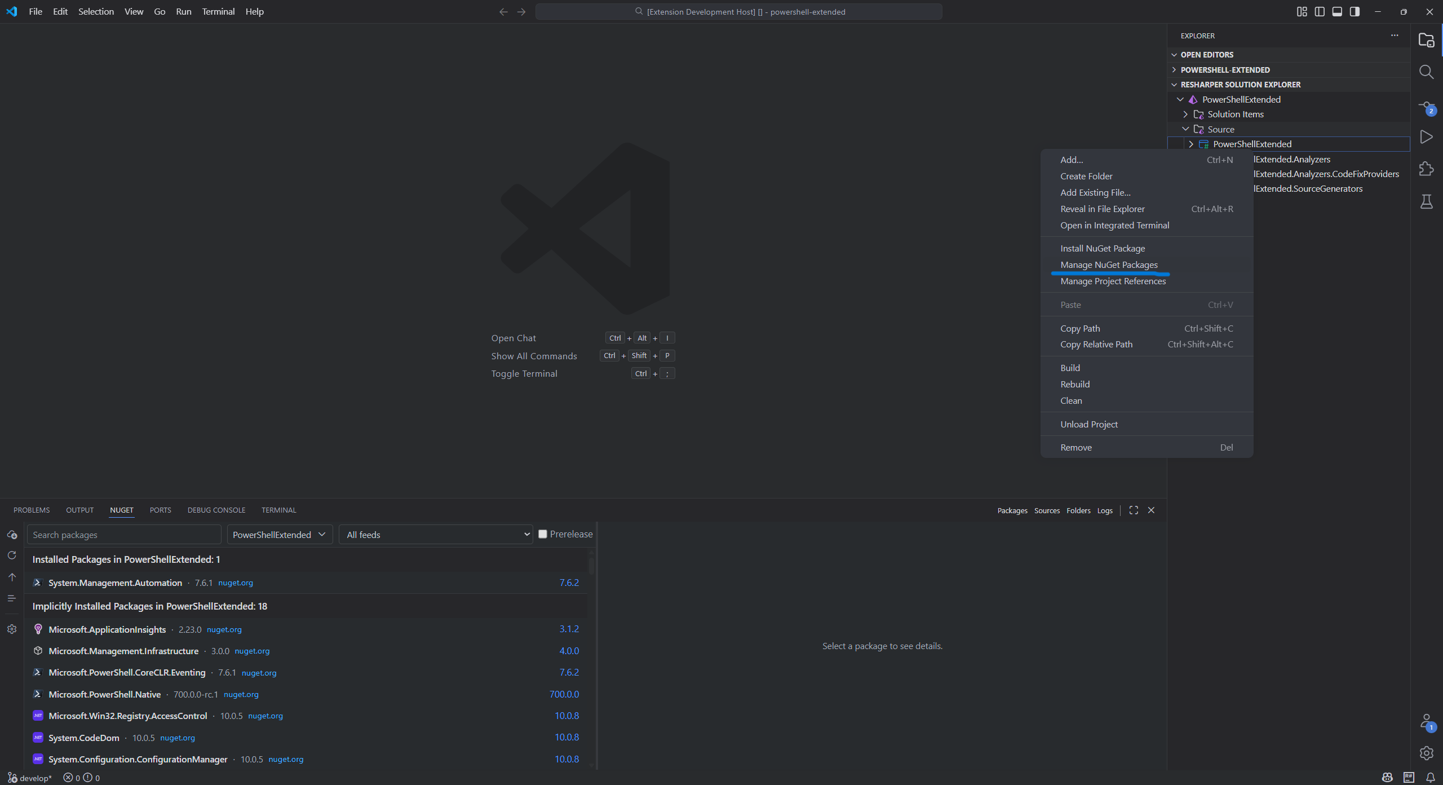Click the Explorer views and more actions ellipsis
Viewport: 1443px width, 785px height.
coord(1395,35)
